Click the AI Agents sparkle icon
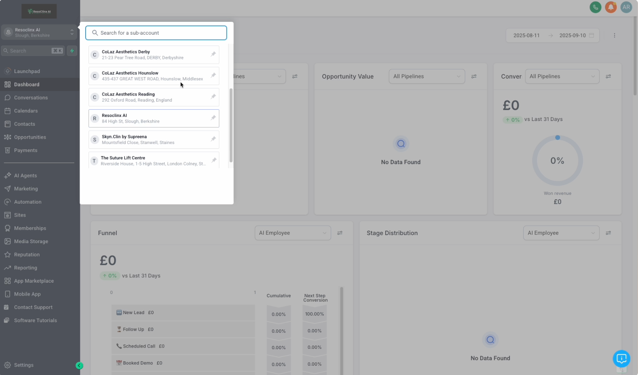 7,175
